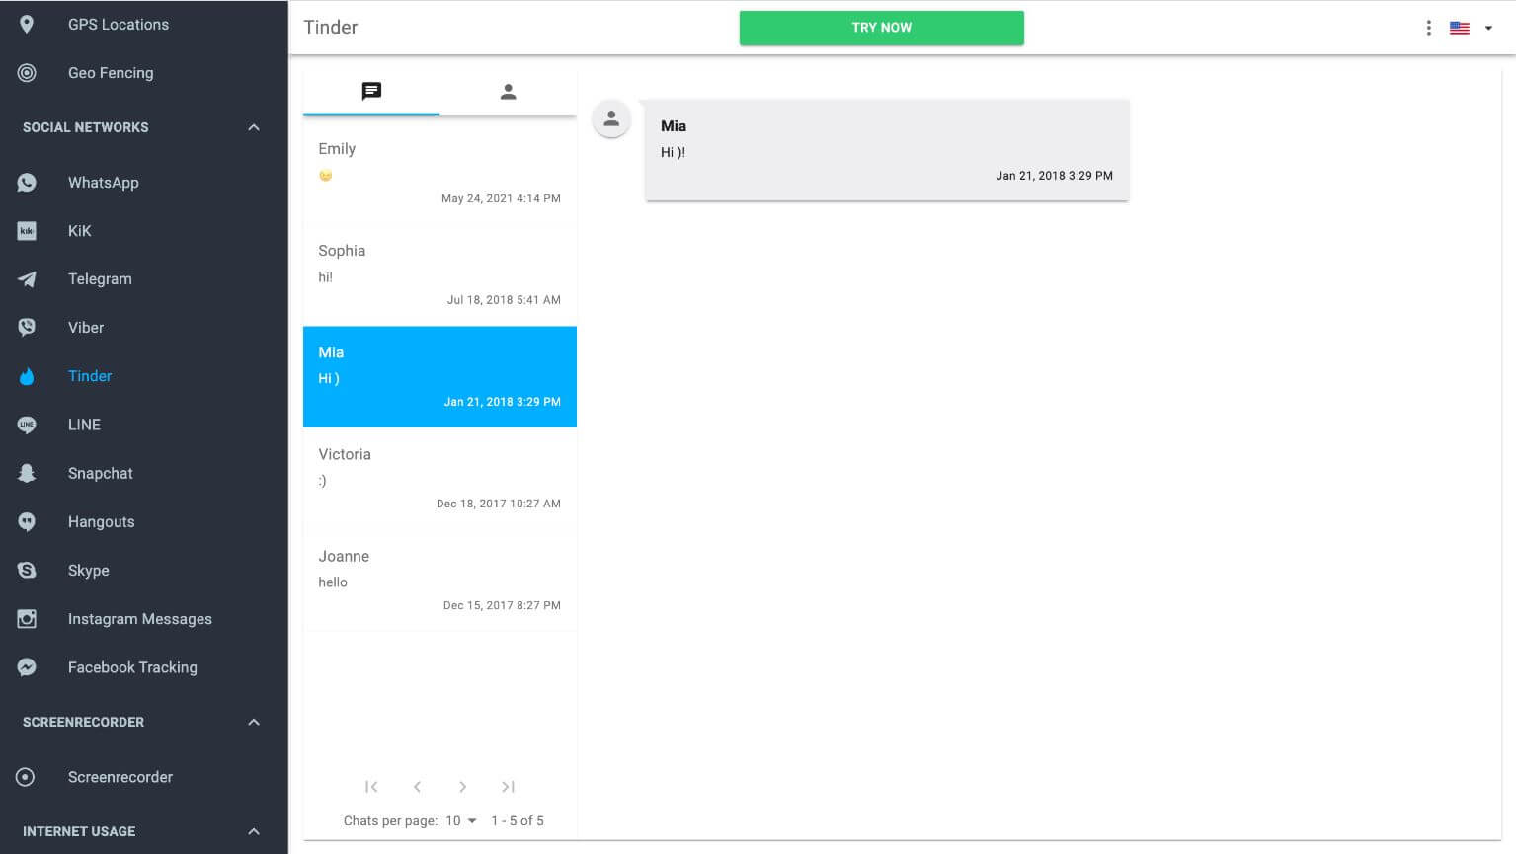Viewport: 1516px width, 854px height.
Task: Click the Mia message bubble
Action: coord(887,150)
